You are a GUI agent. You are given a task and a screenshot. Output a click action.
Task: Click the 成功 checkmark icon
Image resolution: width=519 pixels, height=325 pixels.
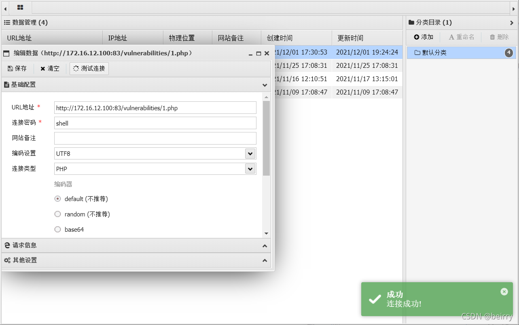point(375,299)
